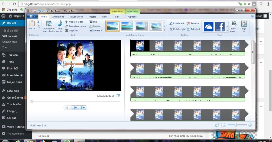Add a Caption to the clip
The image size is (272, 142).
click(x=95, y=26)
